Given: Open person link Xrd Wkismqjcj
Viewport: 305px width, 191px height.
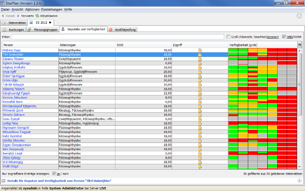Looking at the screenshot, I should click(x=13, y=162).
